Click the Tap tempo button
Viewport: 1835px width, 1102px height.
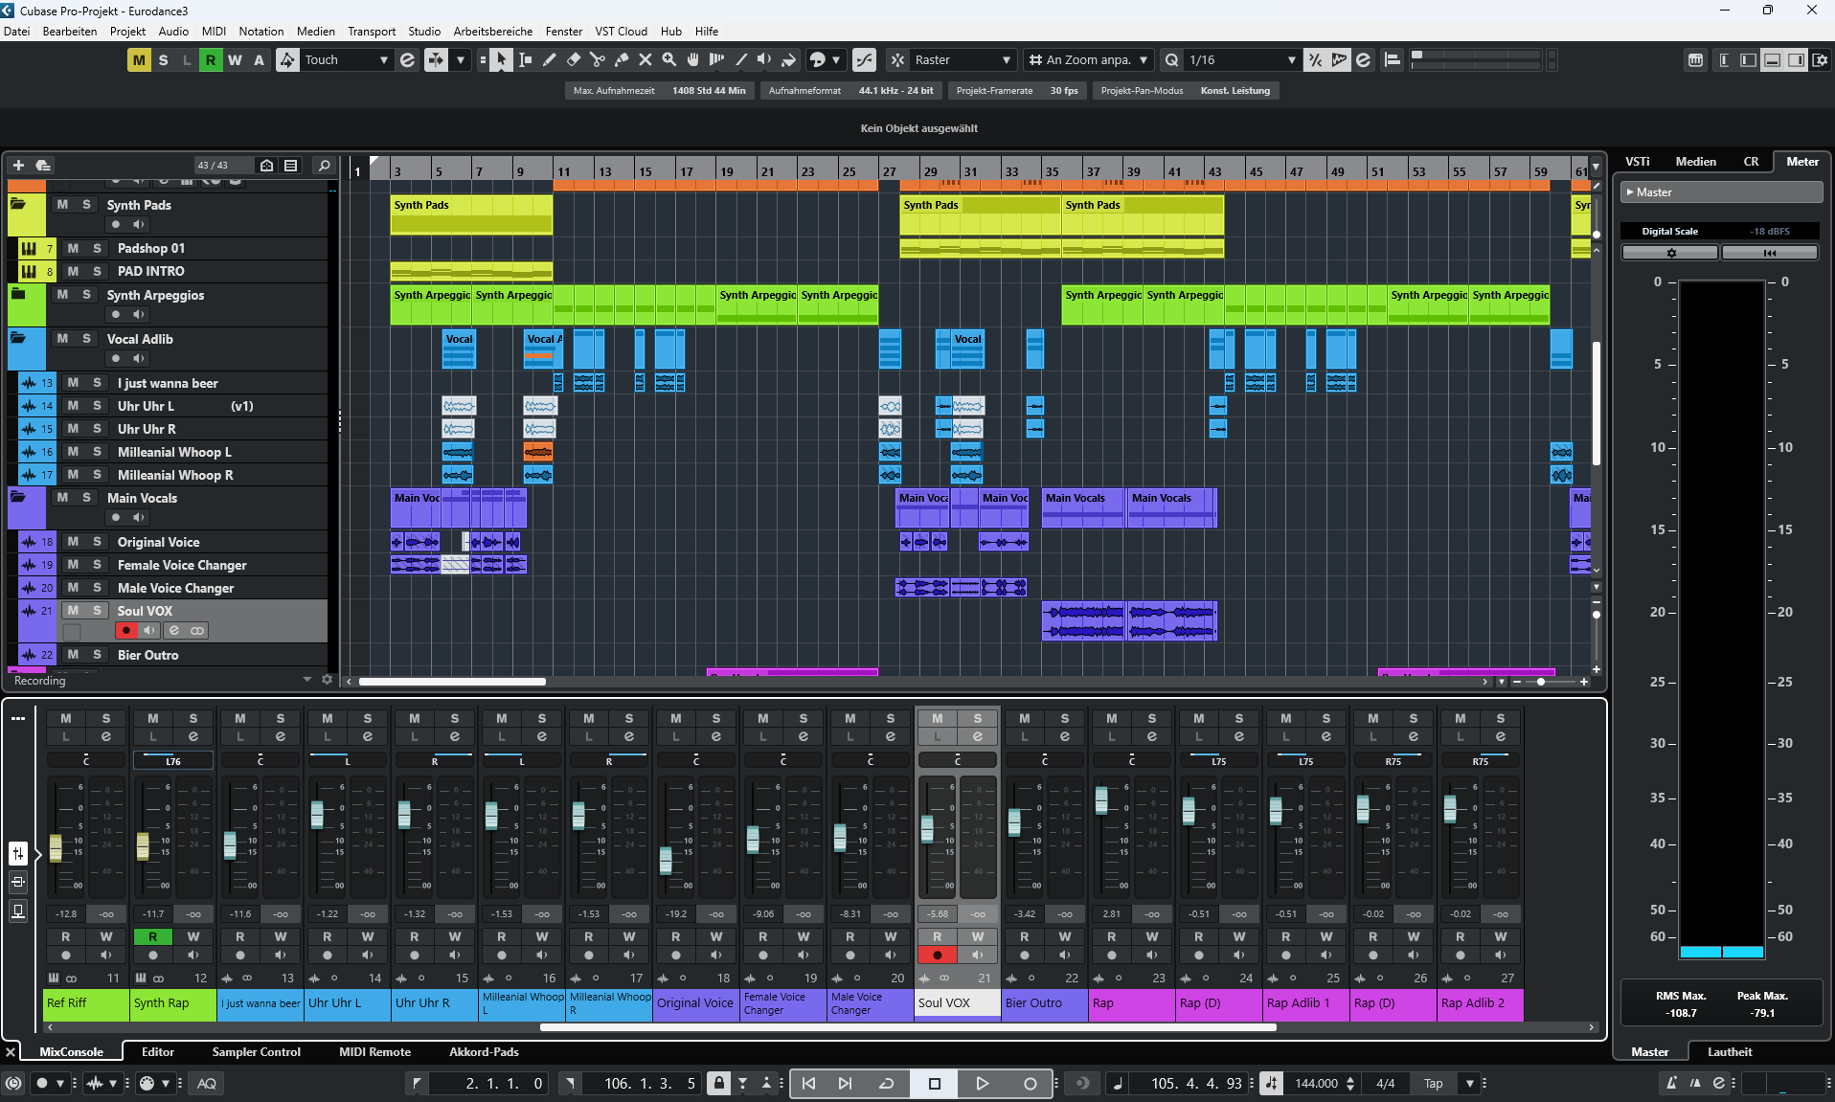point(1433,1083)
